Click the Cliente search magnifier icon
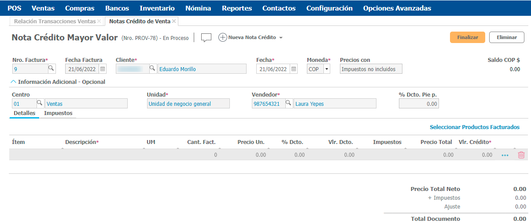The height and width of the screenshot is (223, 531). tap(152, 68)
